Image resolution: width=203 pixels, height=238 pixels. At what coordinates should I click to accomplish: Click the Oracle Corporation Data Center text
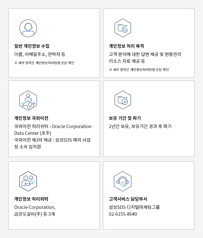pos(53,130)
